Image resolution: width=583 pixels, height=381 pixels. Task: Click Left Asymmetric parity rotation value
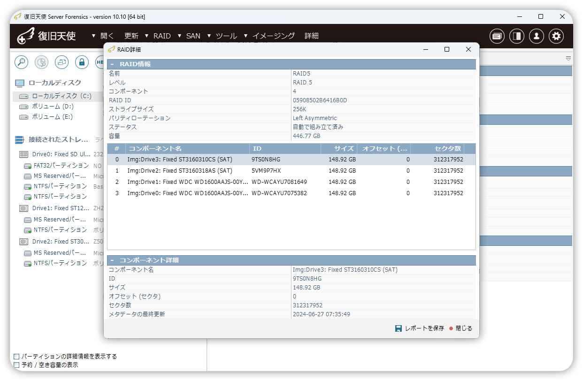315,118
